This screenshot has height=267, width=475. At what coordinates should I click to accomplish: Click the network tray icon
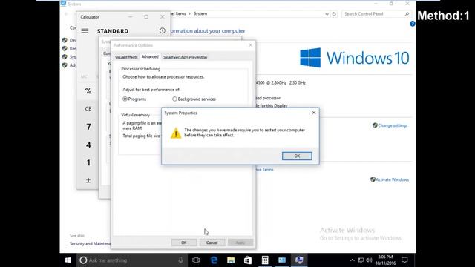361,260
